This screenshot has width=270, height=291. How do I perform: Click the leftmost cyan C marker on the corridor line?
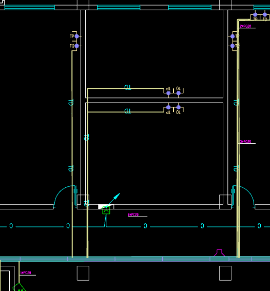click(11, 226)
